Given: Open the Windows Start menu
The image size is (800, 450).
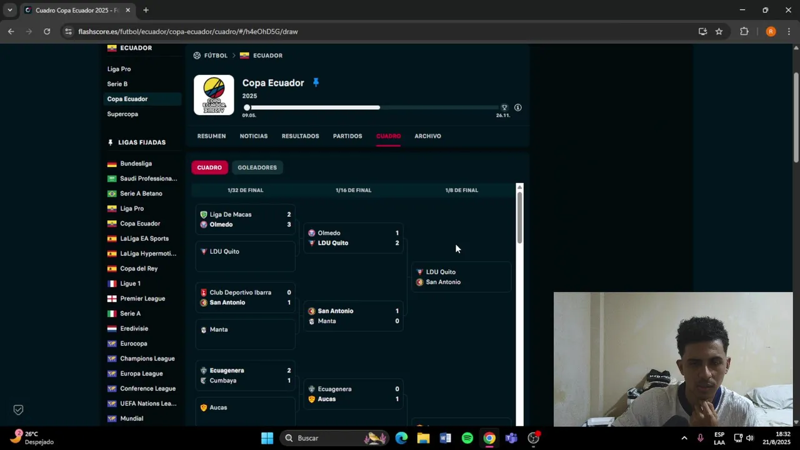Looking at the screenshot, I should [x=267, y=438].
